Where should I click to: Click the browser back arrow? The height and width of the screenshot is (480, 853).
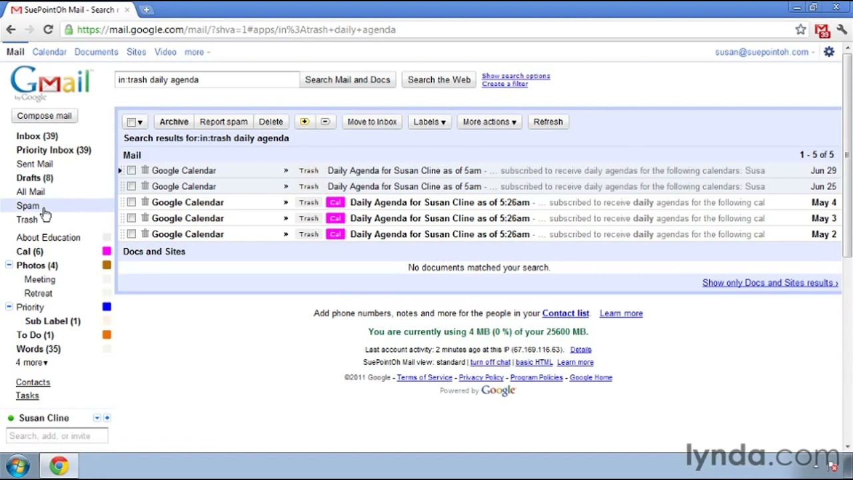tap(11, 29)
